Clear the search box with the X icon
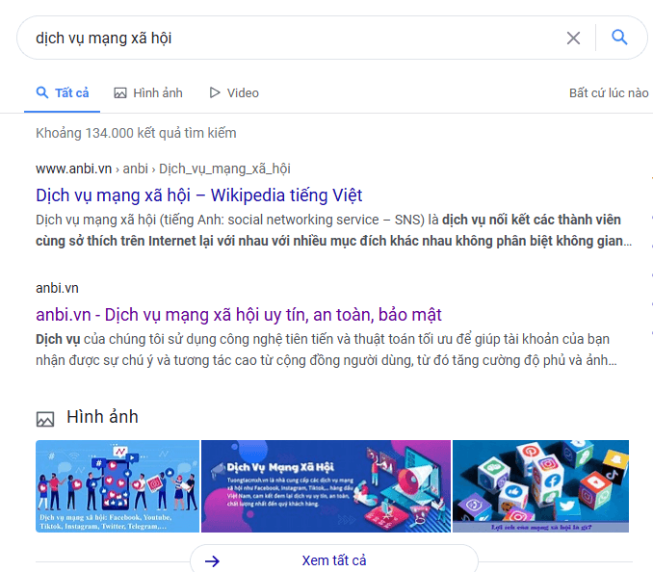The height and width of the screenshot is (572, 653). pos(573,38)
